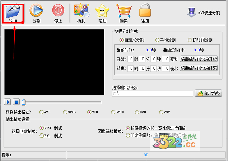Viewport: 228px width, 161px height.
Task: Click the 选择电视制式: label
Action: [24, 131]
